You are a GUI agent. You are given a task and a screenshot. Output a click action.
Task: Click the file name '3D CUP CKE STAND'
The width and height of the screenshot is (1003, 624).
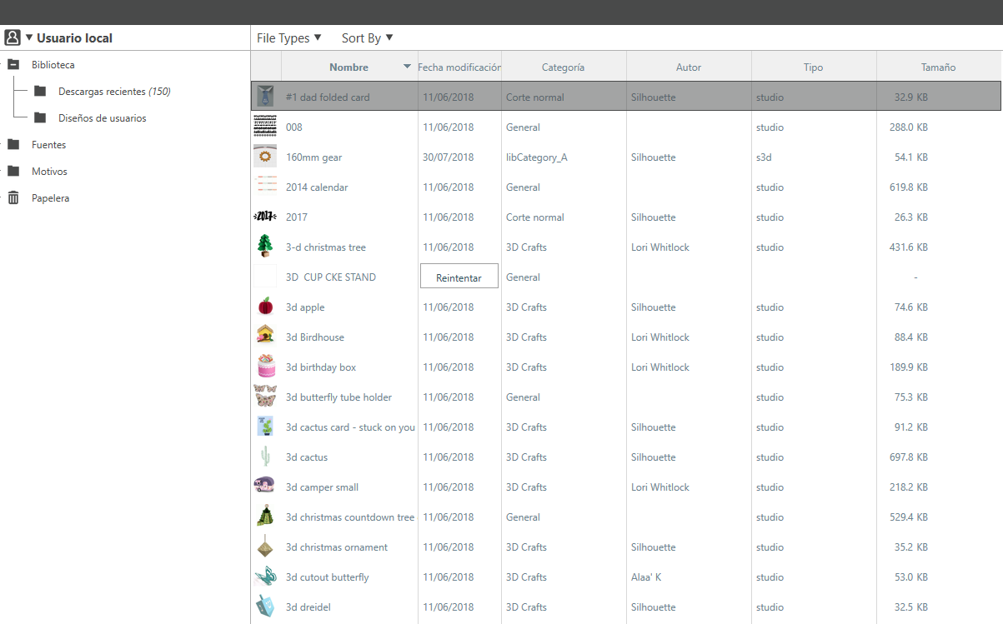click(x=331, y=277)
